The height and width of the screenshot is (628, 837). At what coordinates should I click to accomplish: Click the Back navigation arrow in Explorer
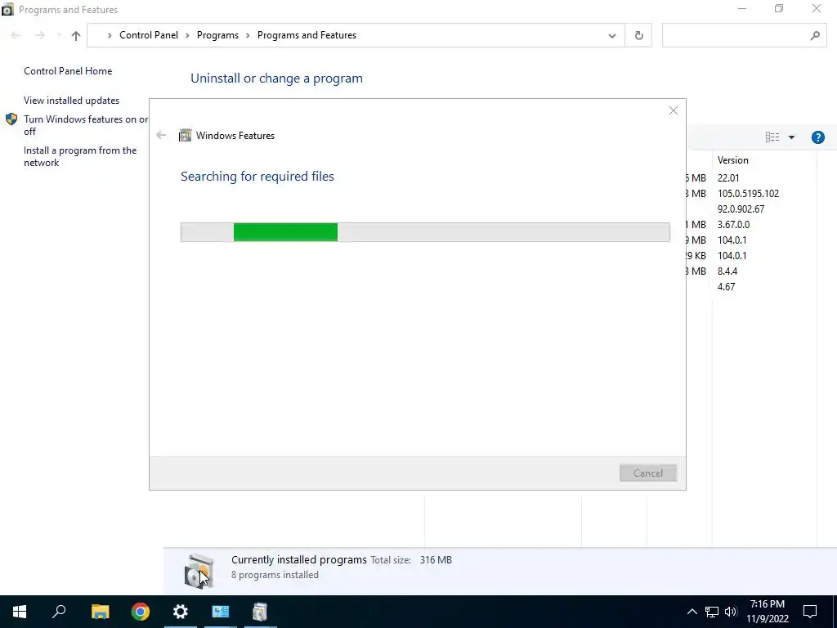[x=16, y=35]
